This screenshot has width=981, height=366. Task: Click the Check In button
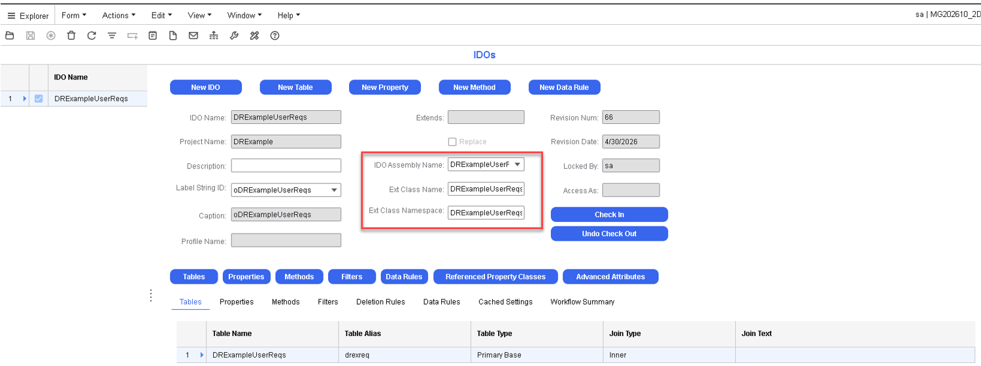pos(609,215)
